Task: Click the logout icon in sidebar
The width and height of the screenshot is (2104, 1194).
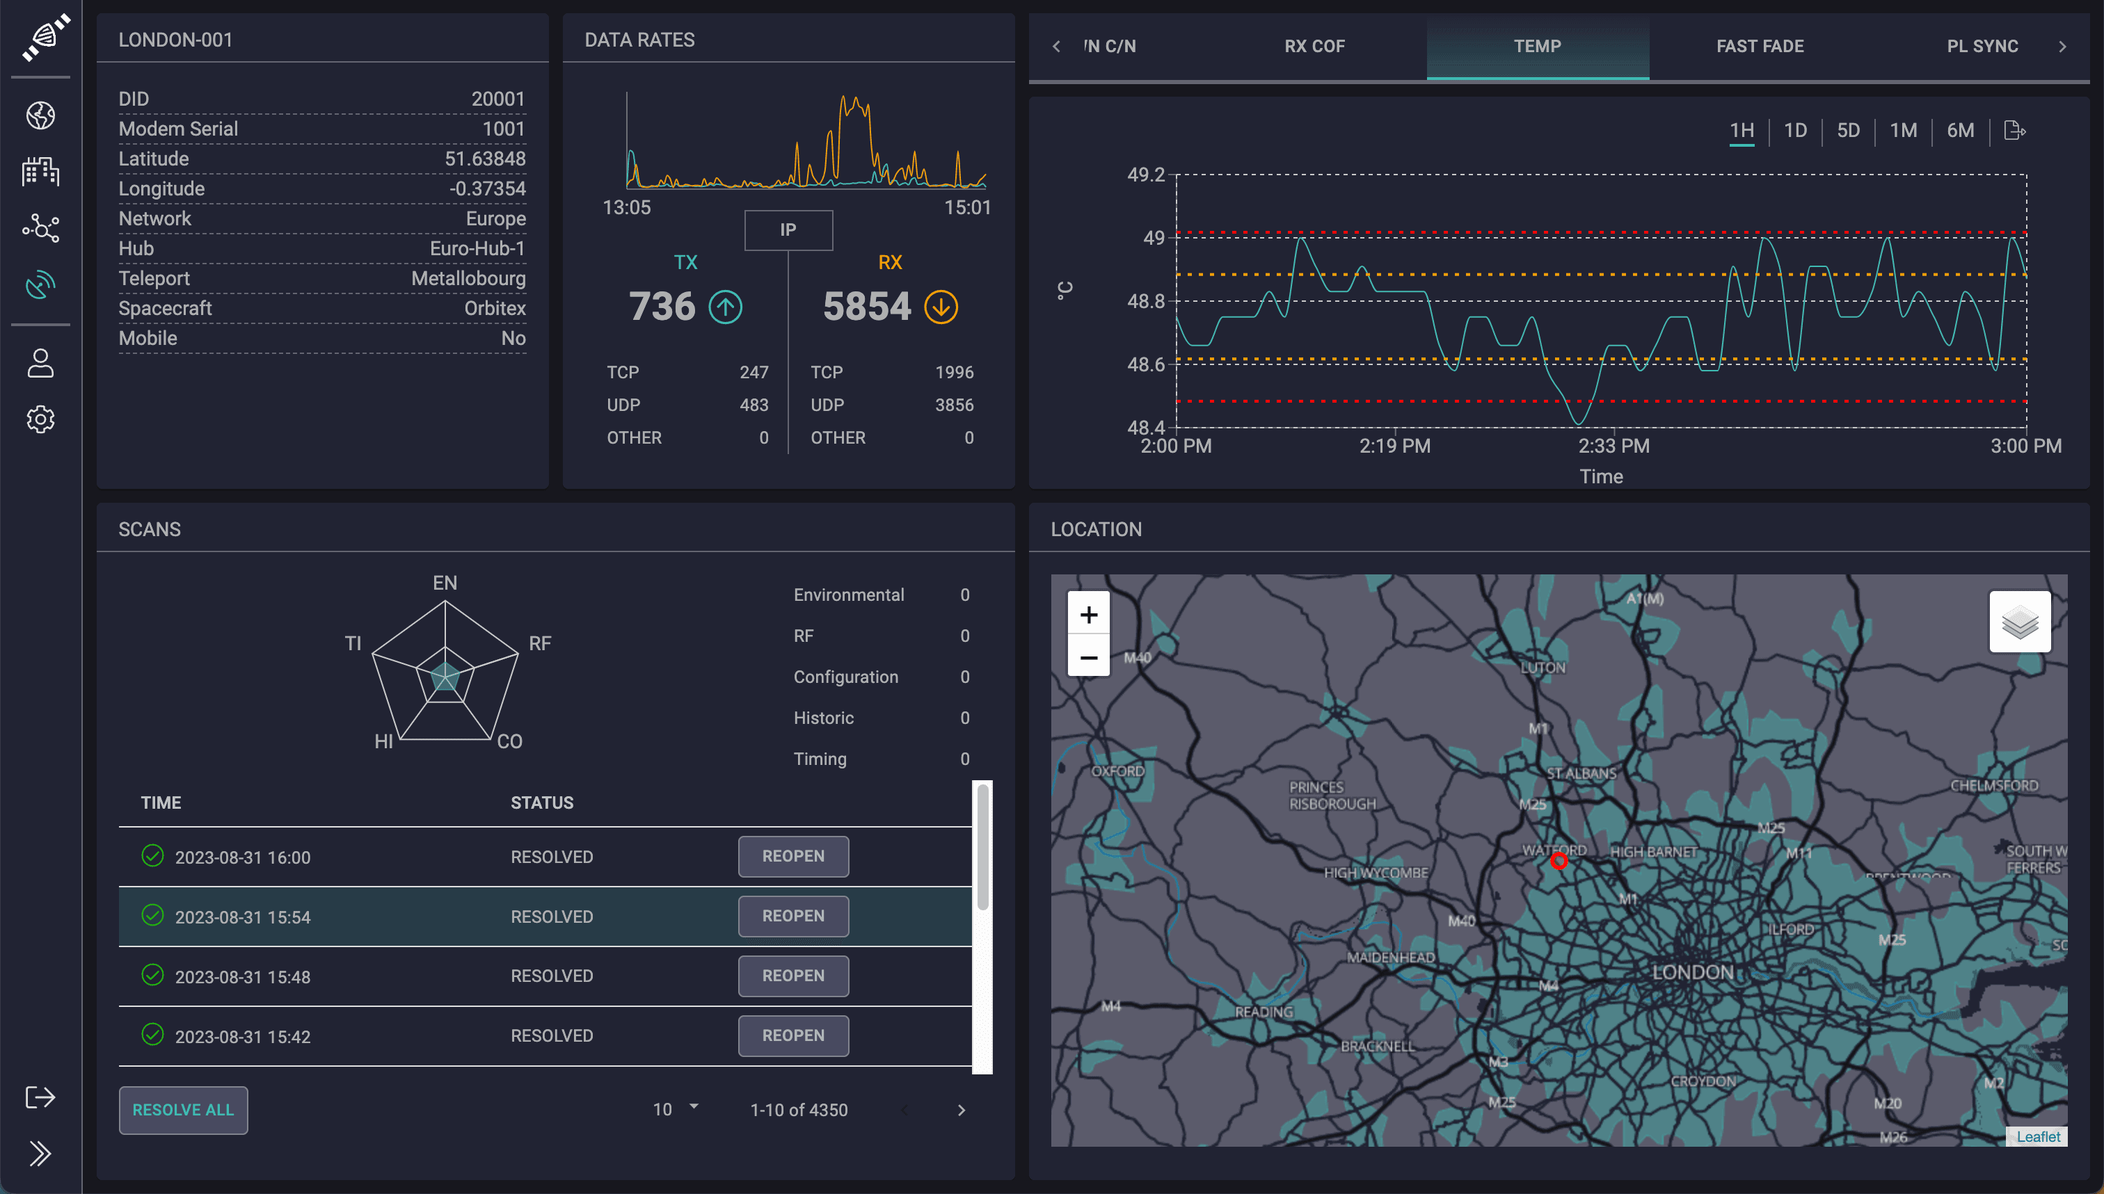Action: coord(40,1097)
